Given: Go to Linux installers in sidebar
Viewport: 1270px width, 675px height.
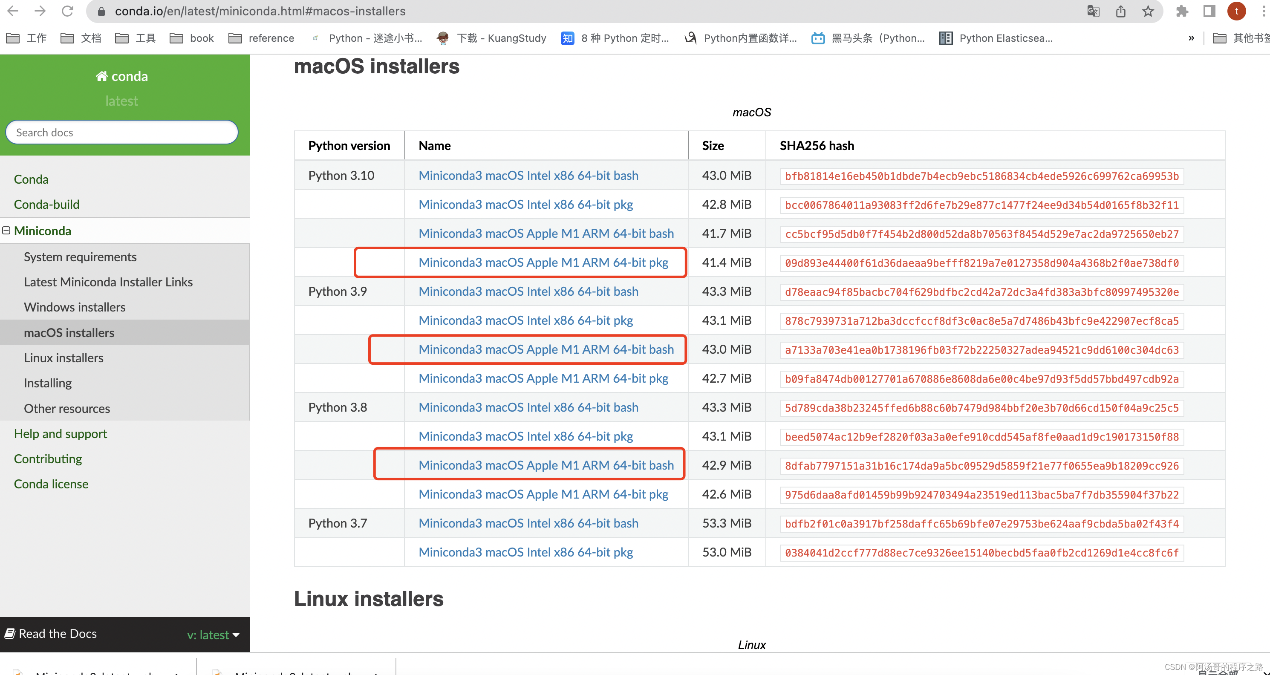Looking at the screenshot, I should pos(63,358).
